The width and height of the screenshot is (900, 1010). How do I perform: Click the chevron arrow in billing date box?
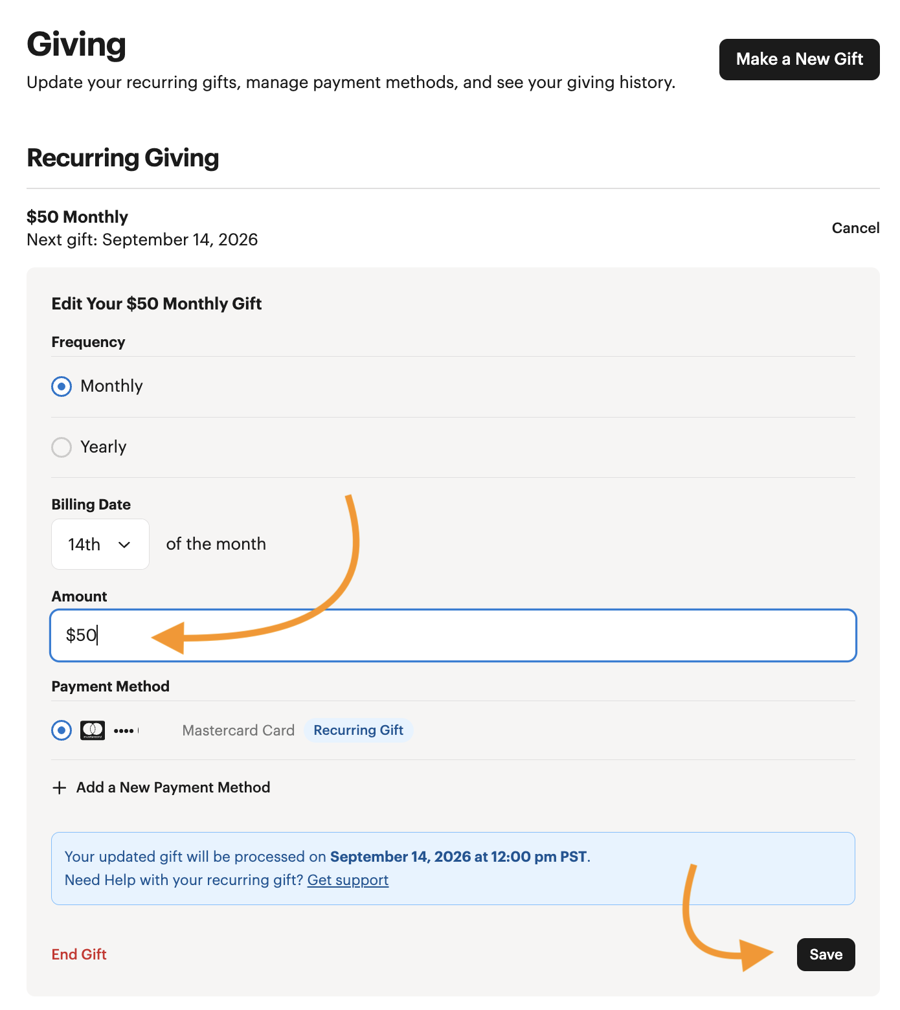[x=124, y=544]
